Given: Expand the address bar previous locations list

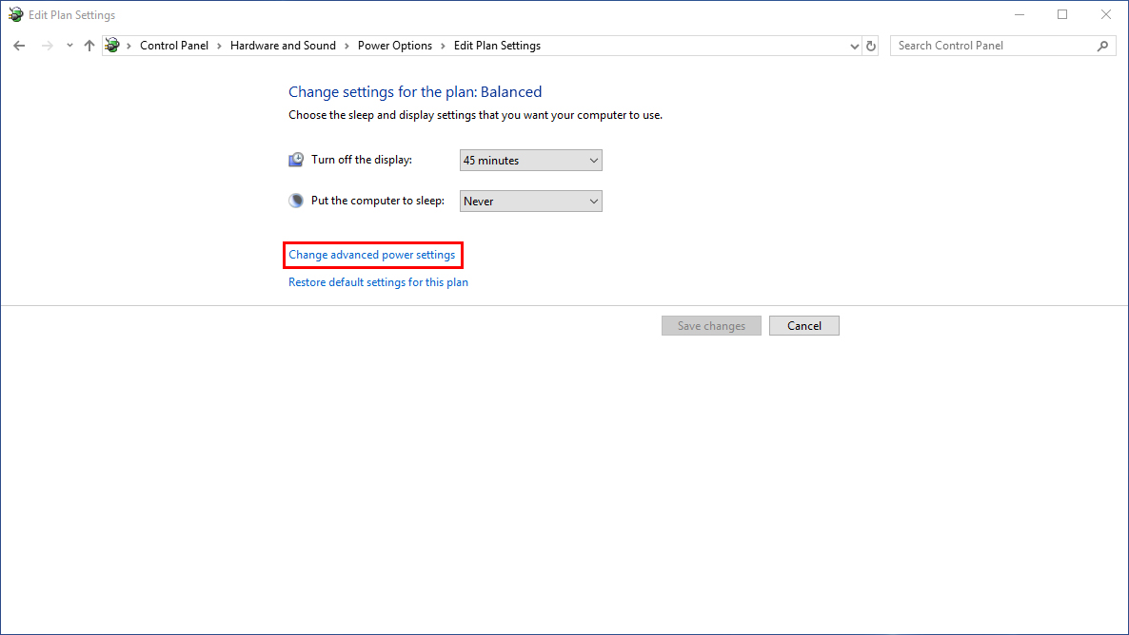Looking at the screenshot, I should (854, 46).
